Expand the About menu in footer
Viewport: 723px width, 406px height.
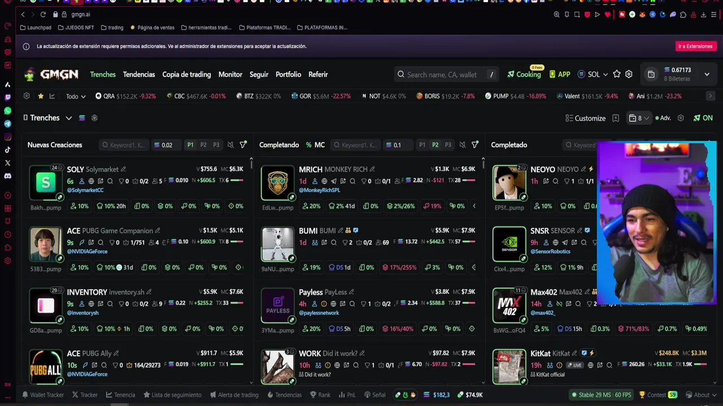click(x=702, y=395)
